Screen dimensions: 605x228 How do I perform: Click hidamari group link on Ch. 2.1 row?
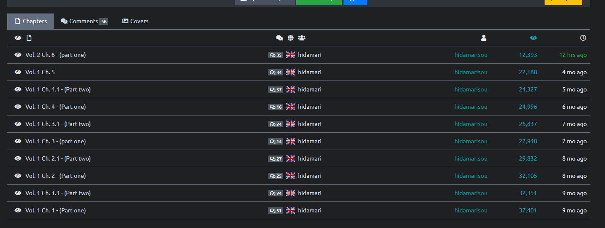tap(309, 158)
